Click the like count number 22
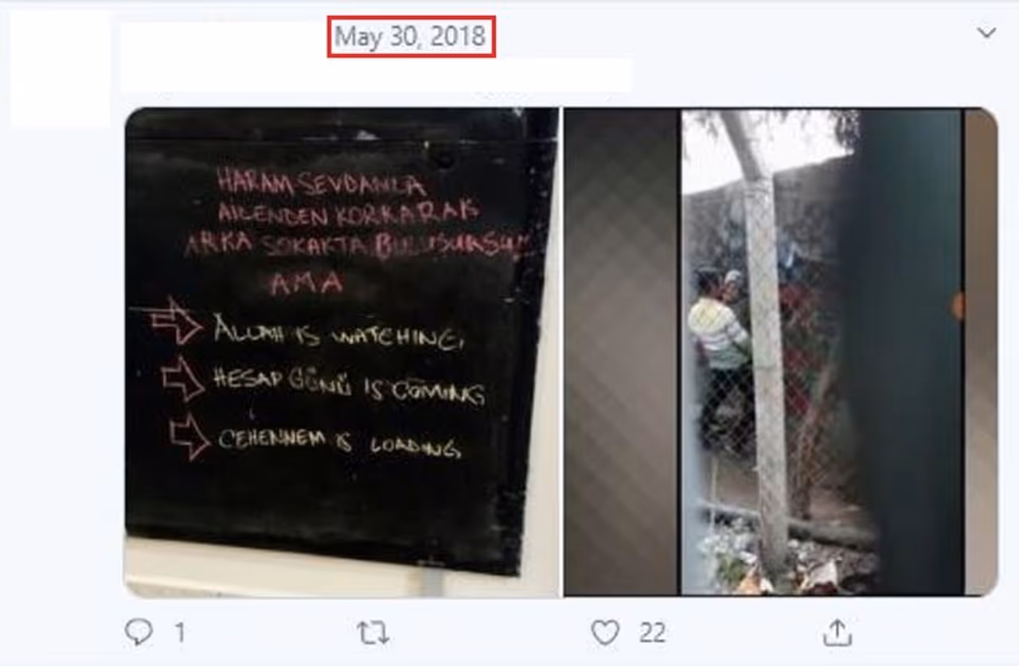1019x666 pixels. tap(652, 633)
